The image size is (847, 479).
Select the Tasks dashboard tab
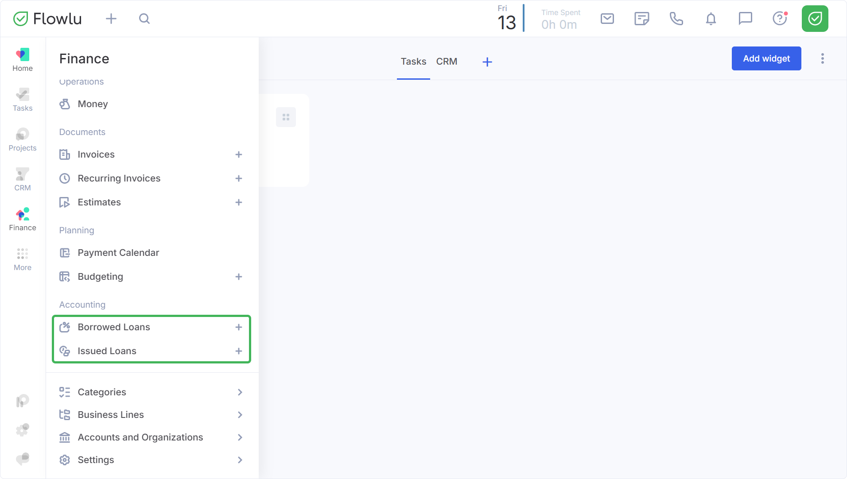click(413, 62)
